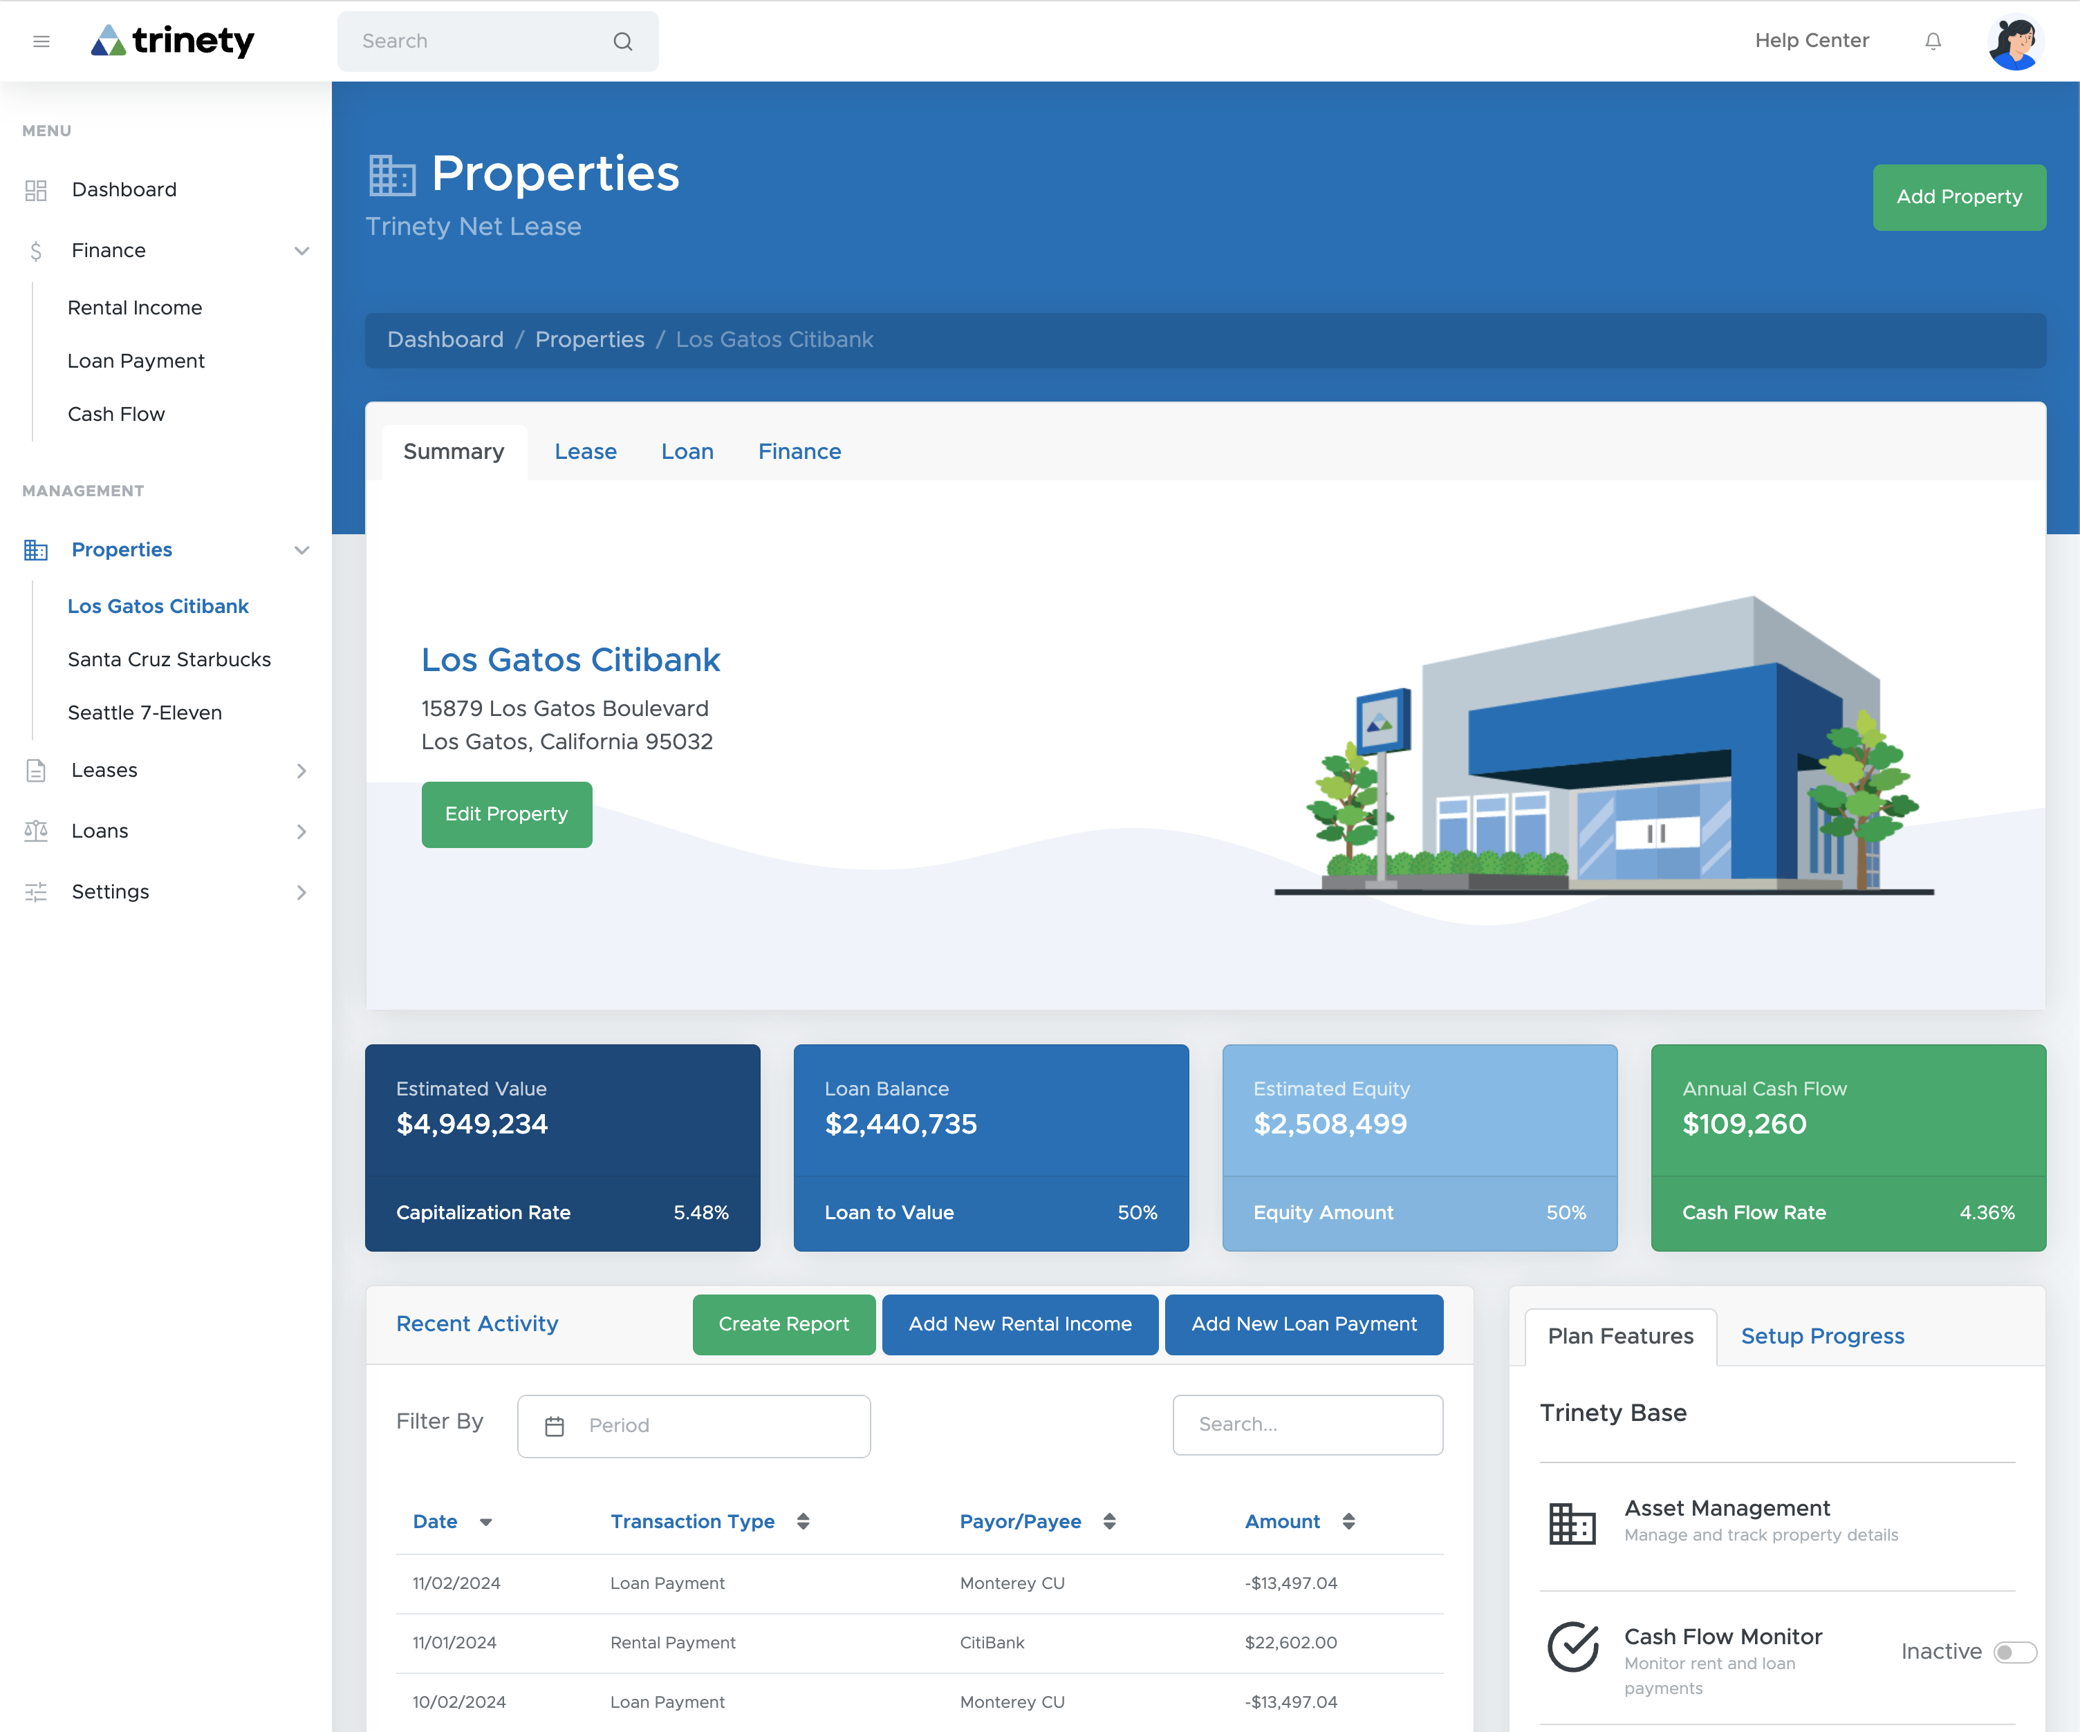The width and height of the screenshot is (2080, 1732).
Task: Click the Leases document icon
Action: point(37,770)
